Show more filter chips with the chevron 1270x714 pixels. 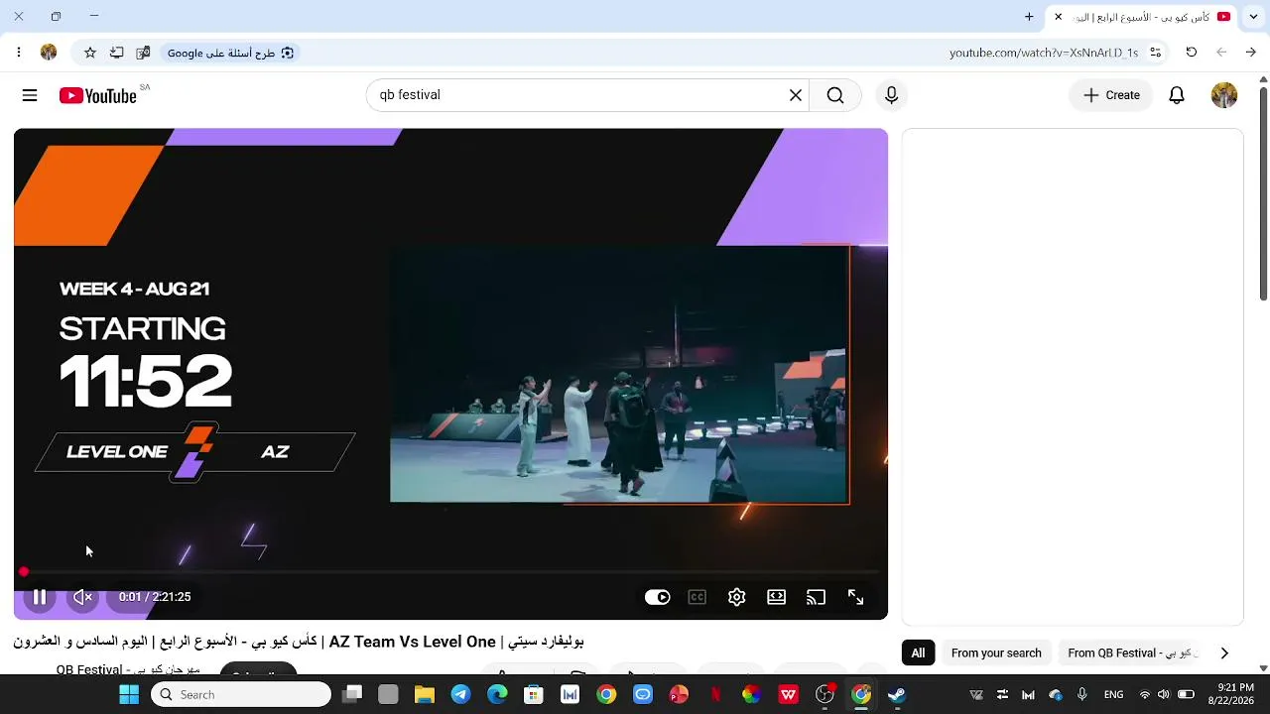(x=1224, y=654)
